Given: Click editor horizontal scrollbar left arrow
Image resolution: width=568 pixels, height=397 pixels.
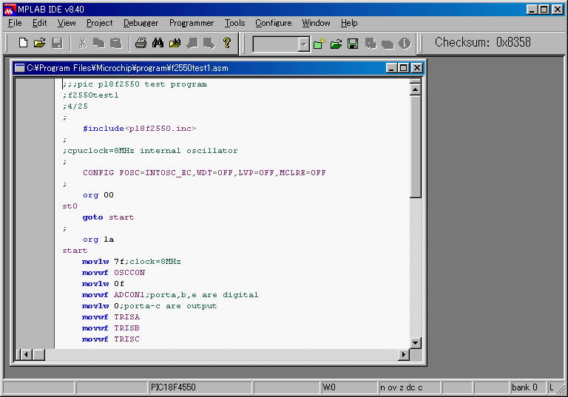Looking at the screenshot, I should [x=26, y=354].
